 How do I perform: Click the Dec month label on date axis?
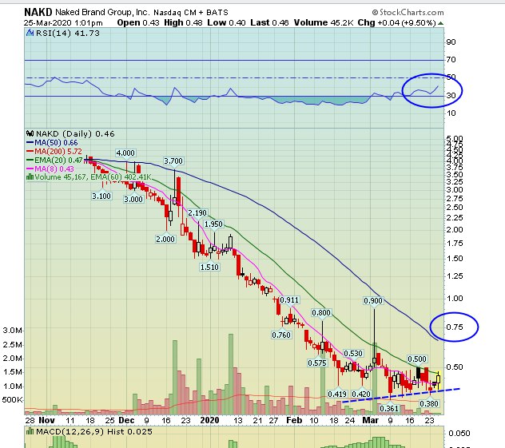tap(126, 420)
